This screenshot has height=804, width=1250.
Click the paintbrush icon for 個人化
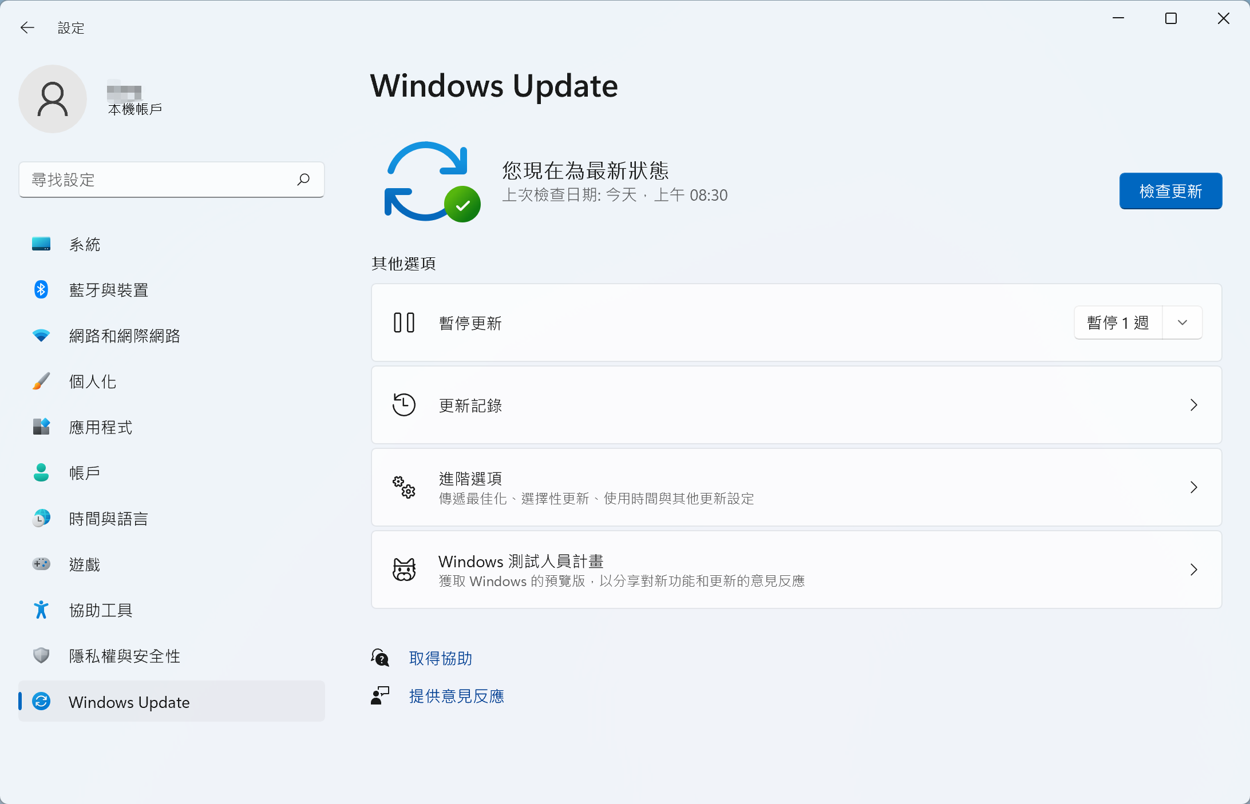[x=41, y=381]
